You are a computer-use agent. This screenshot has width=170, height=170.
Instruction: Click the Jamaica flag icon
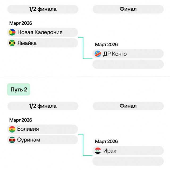tap(12, 43)
